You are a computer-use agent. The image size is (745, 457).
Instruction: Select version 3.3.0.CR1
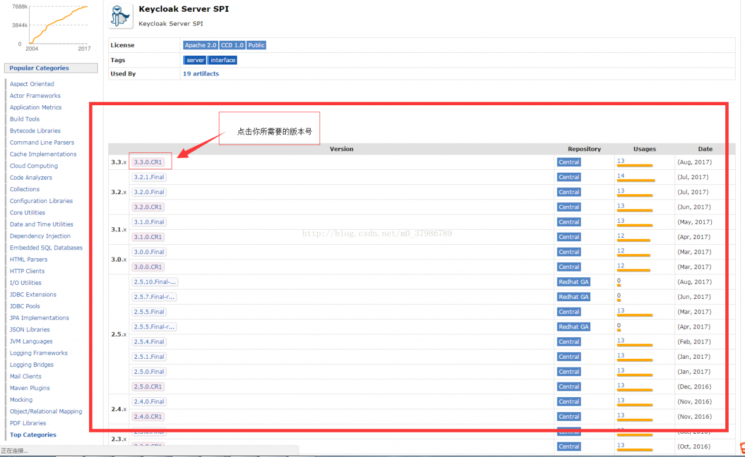pos(148,162)
